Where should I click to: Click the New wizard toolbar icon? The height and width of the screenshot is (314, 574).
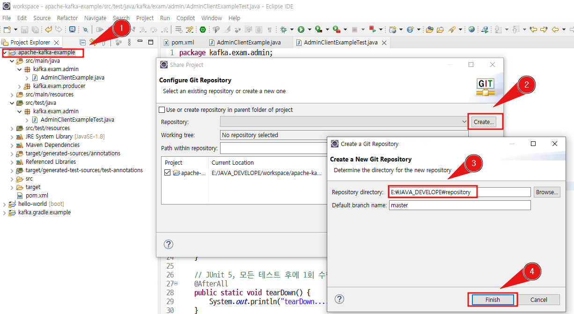[x=7, y=29]
